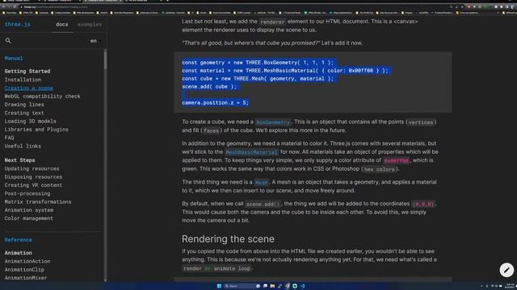This screenshot has width=517, height=290.
Task: Open the Installation manual page
Action: pos(23,80)
